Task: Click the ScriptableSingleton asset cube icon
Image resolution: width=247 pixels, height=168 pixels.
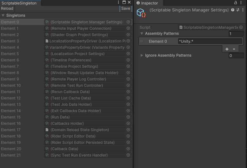Action: pyautogui.click(x=141, y=13)
